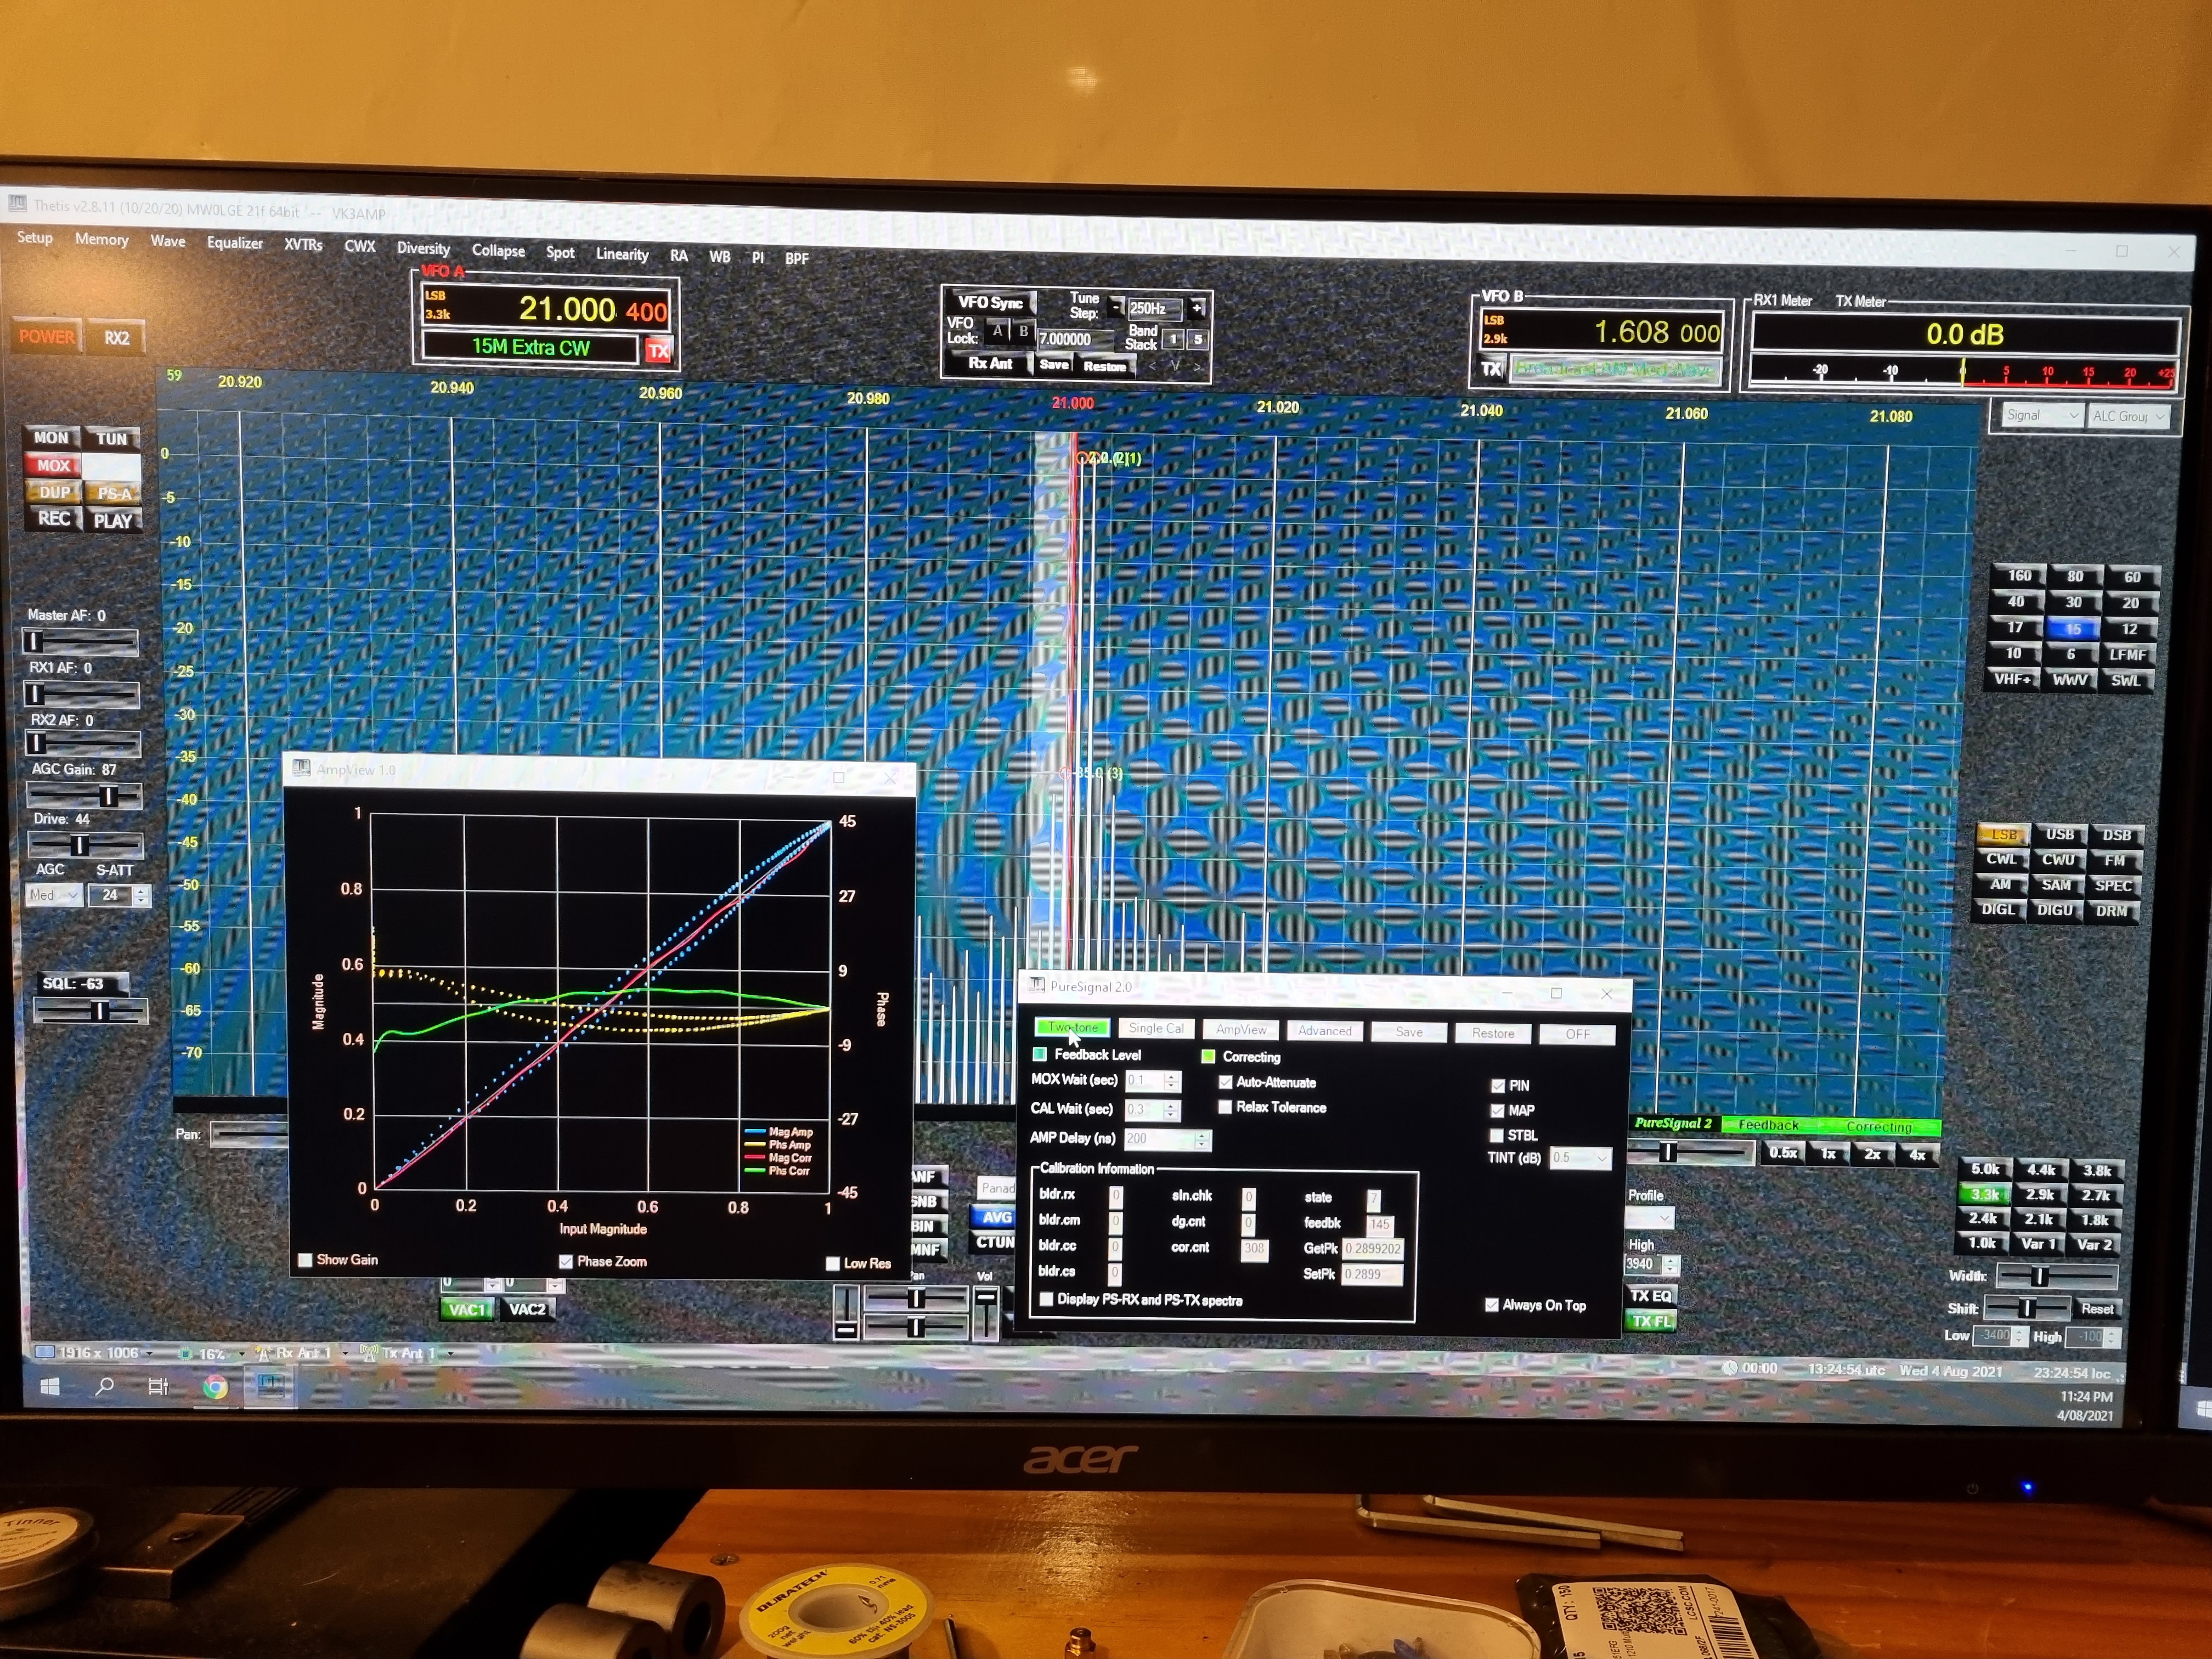Click the AmpView window title icon

(x=301, y=768)
